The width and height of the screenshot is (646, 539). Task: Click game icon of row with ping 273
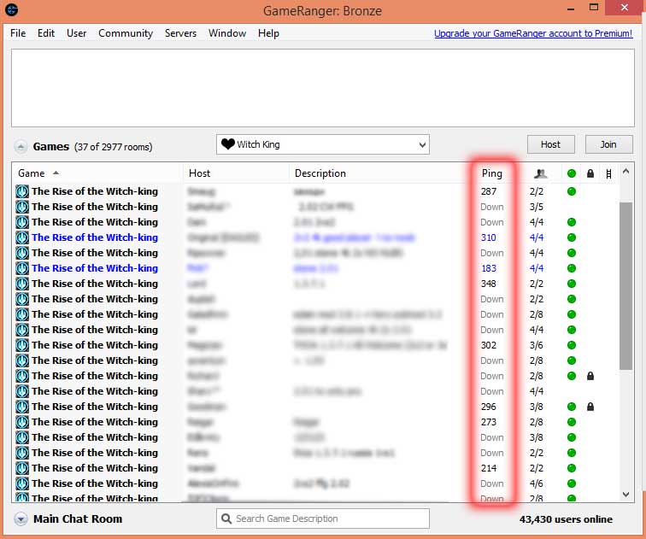(x=22, y=422)
